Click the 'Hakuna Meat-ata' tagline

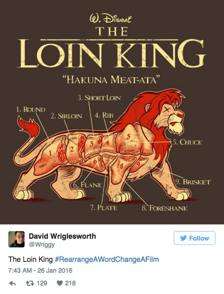pyautogui.click(x=112, y=80)
